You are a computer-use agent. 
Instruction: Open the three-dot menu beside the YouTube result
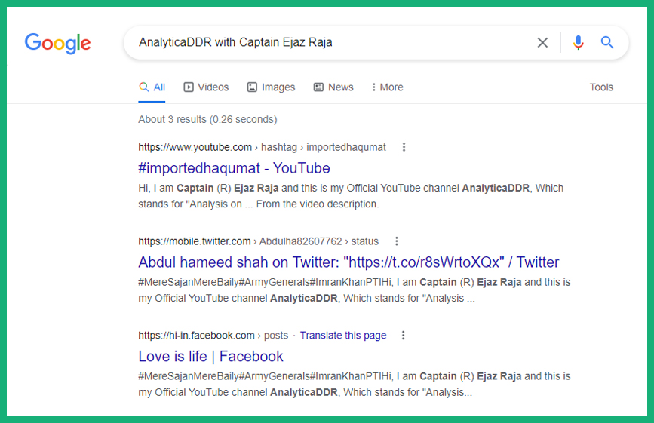[x=404, y=147]
